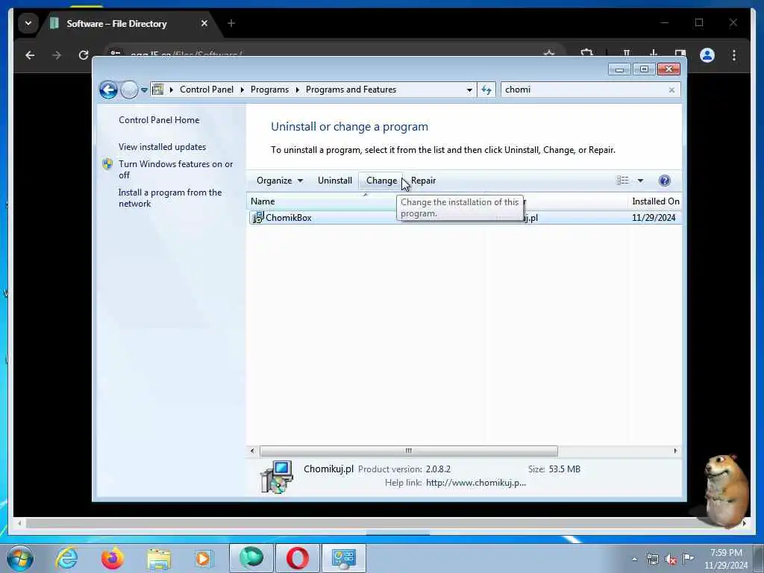Open the view options dropdown arrow
The image size is (764, 573).
[640, 181]
